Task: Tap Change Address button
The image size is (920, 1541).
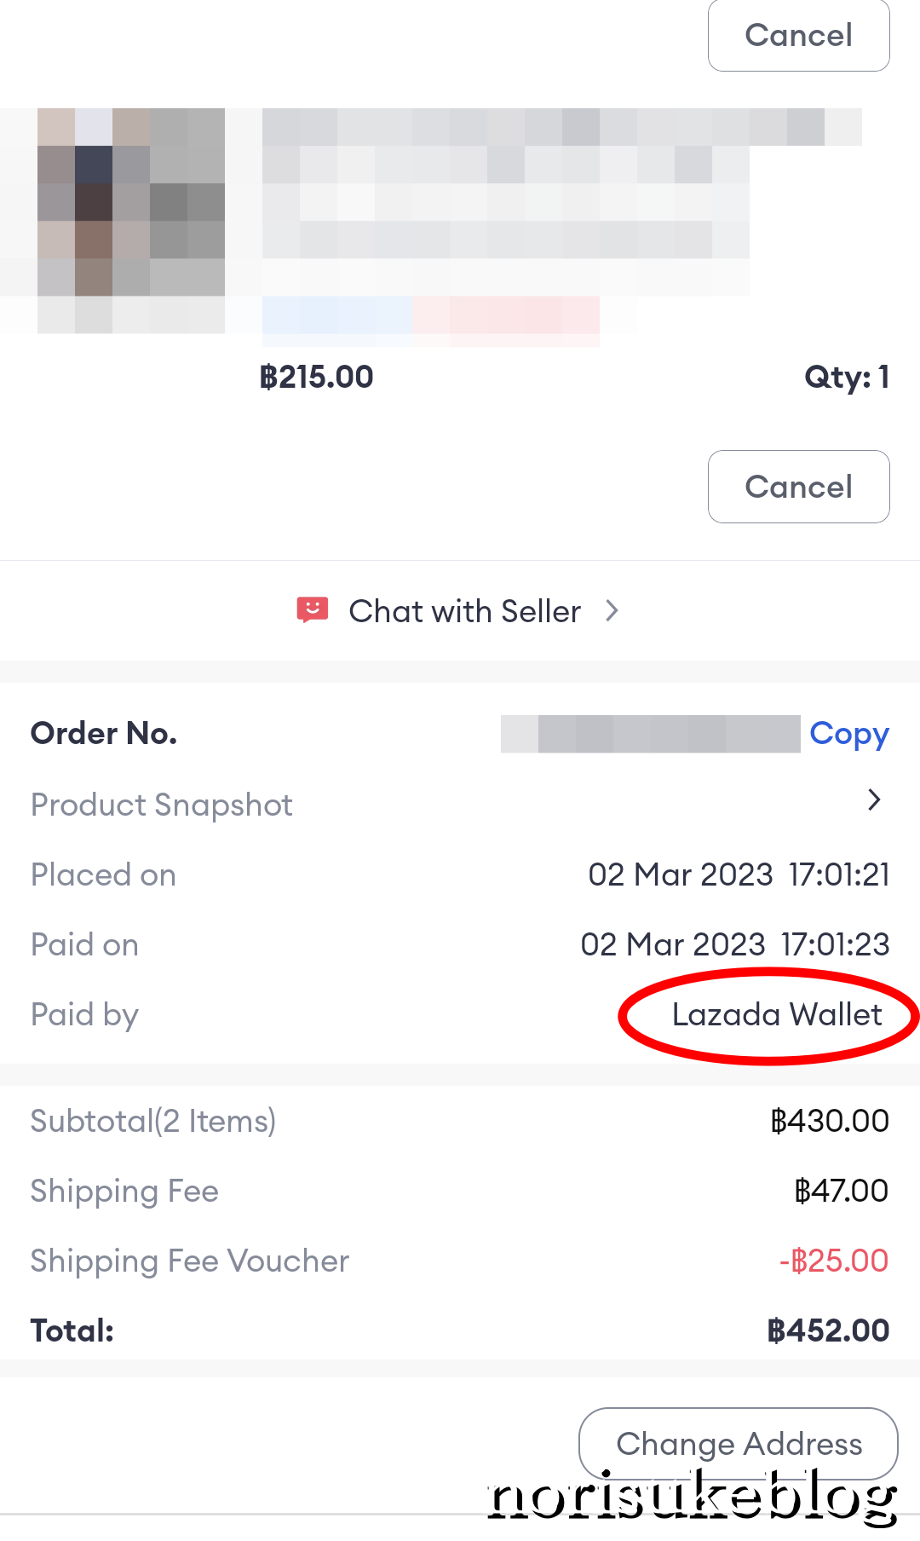Action: tap(739, 1444)
